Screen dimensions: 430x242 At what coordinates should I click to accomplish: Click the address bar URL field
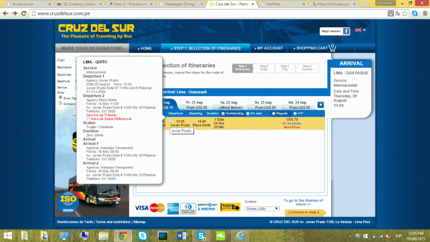click(x=209, y=13)
